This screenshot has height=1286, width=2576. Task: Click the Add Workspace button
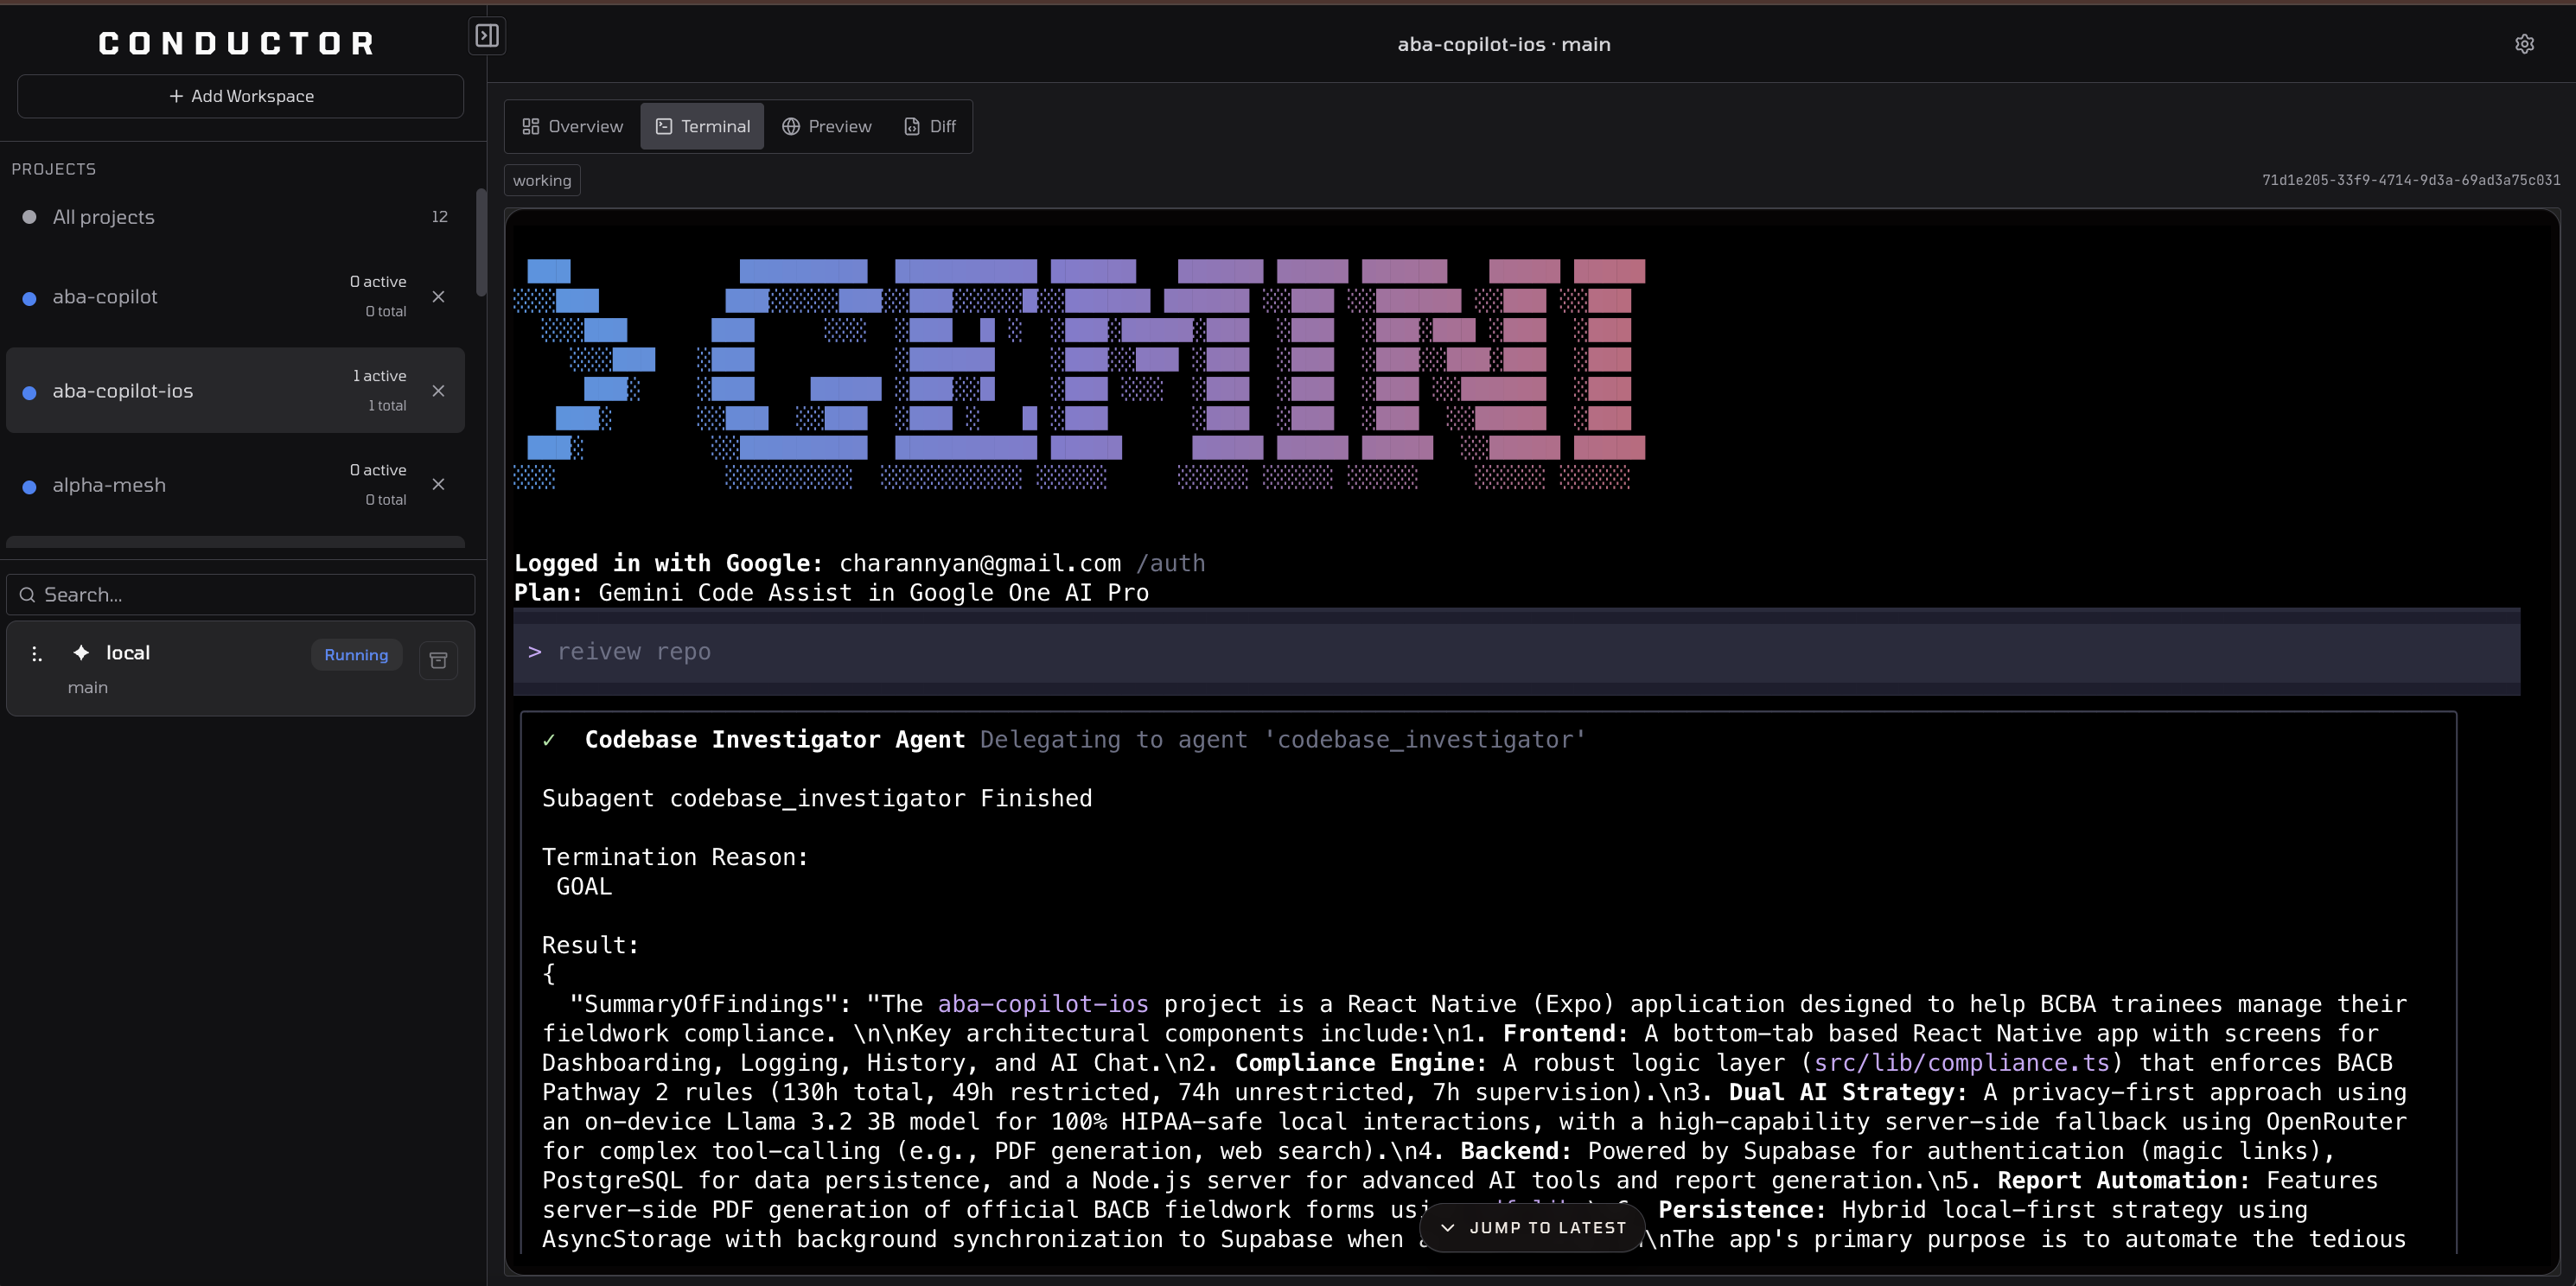240,96
